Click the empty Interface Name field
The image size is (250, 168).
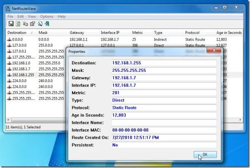click(164, 123)
